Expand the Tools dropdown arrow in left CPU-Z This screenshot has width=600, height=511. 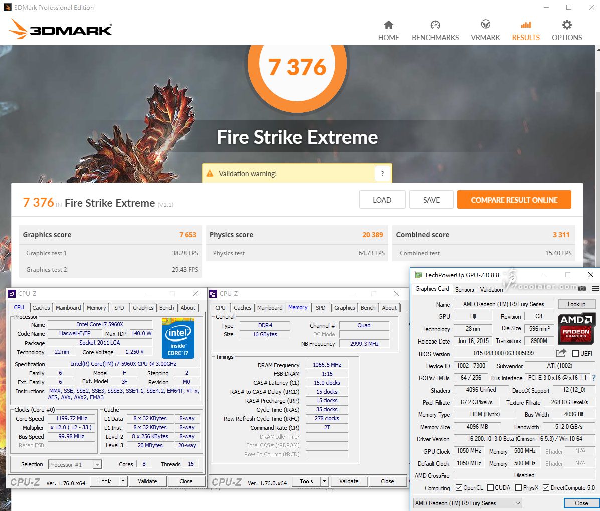[123, 481]
